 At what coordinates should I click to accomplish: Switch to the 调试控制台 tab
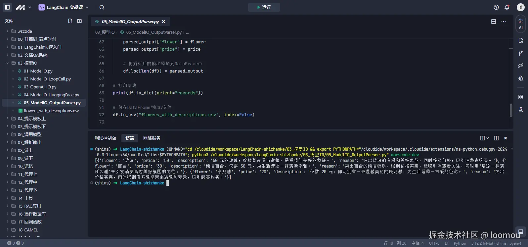(105, 138)
